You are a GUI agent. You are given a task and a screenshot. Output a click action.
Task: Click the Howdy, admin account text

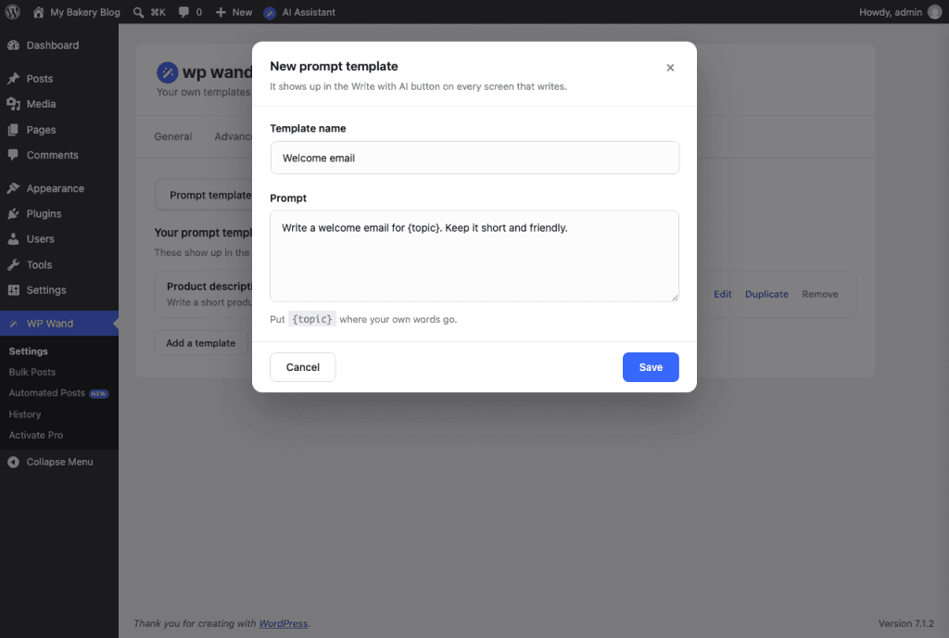(891, 12)
